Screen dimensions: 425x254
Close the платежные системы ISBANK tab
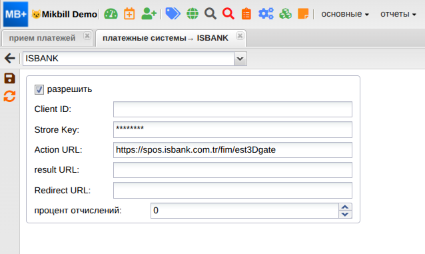coord(240,35)
